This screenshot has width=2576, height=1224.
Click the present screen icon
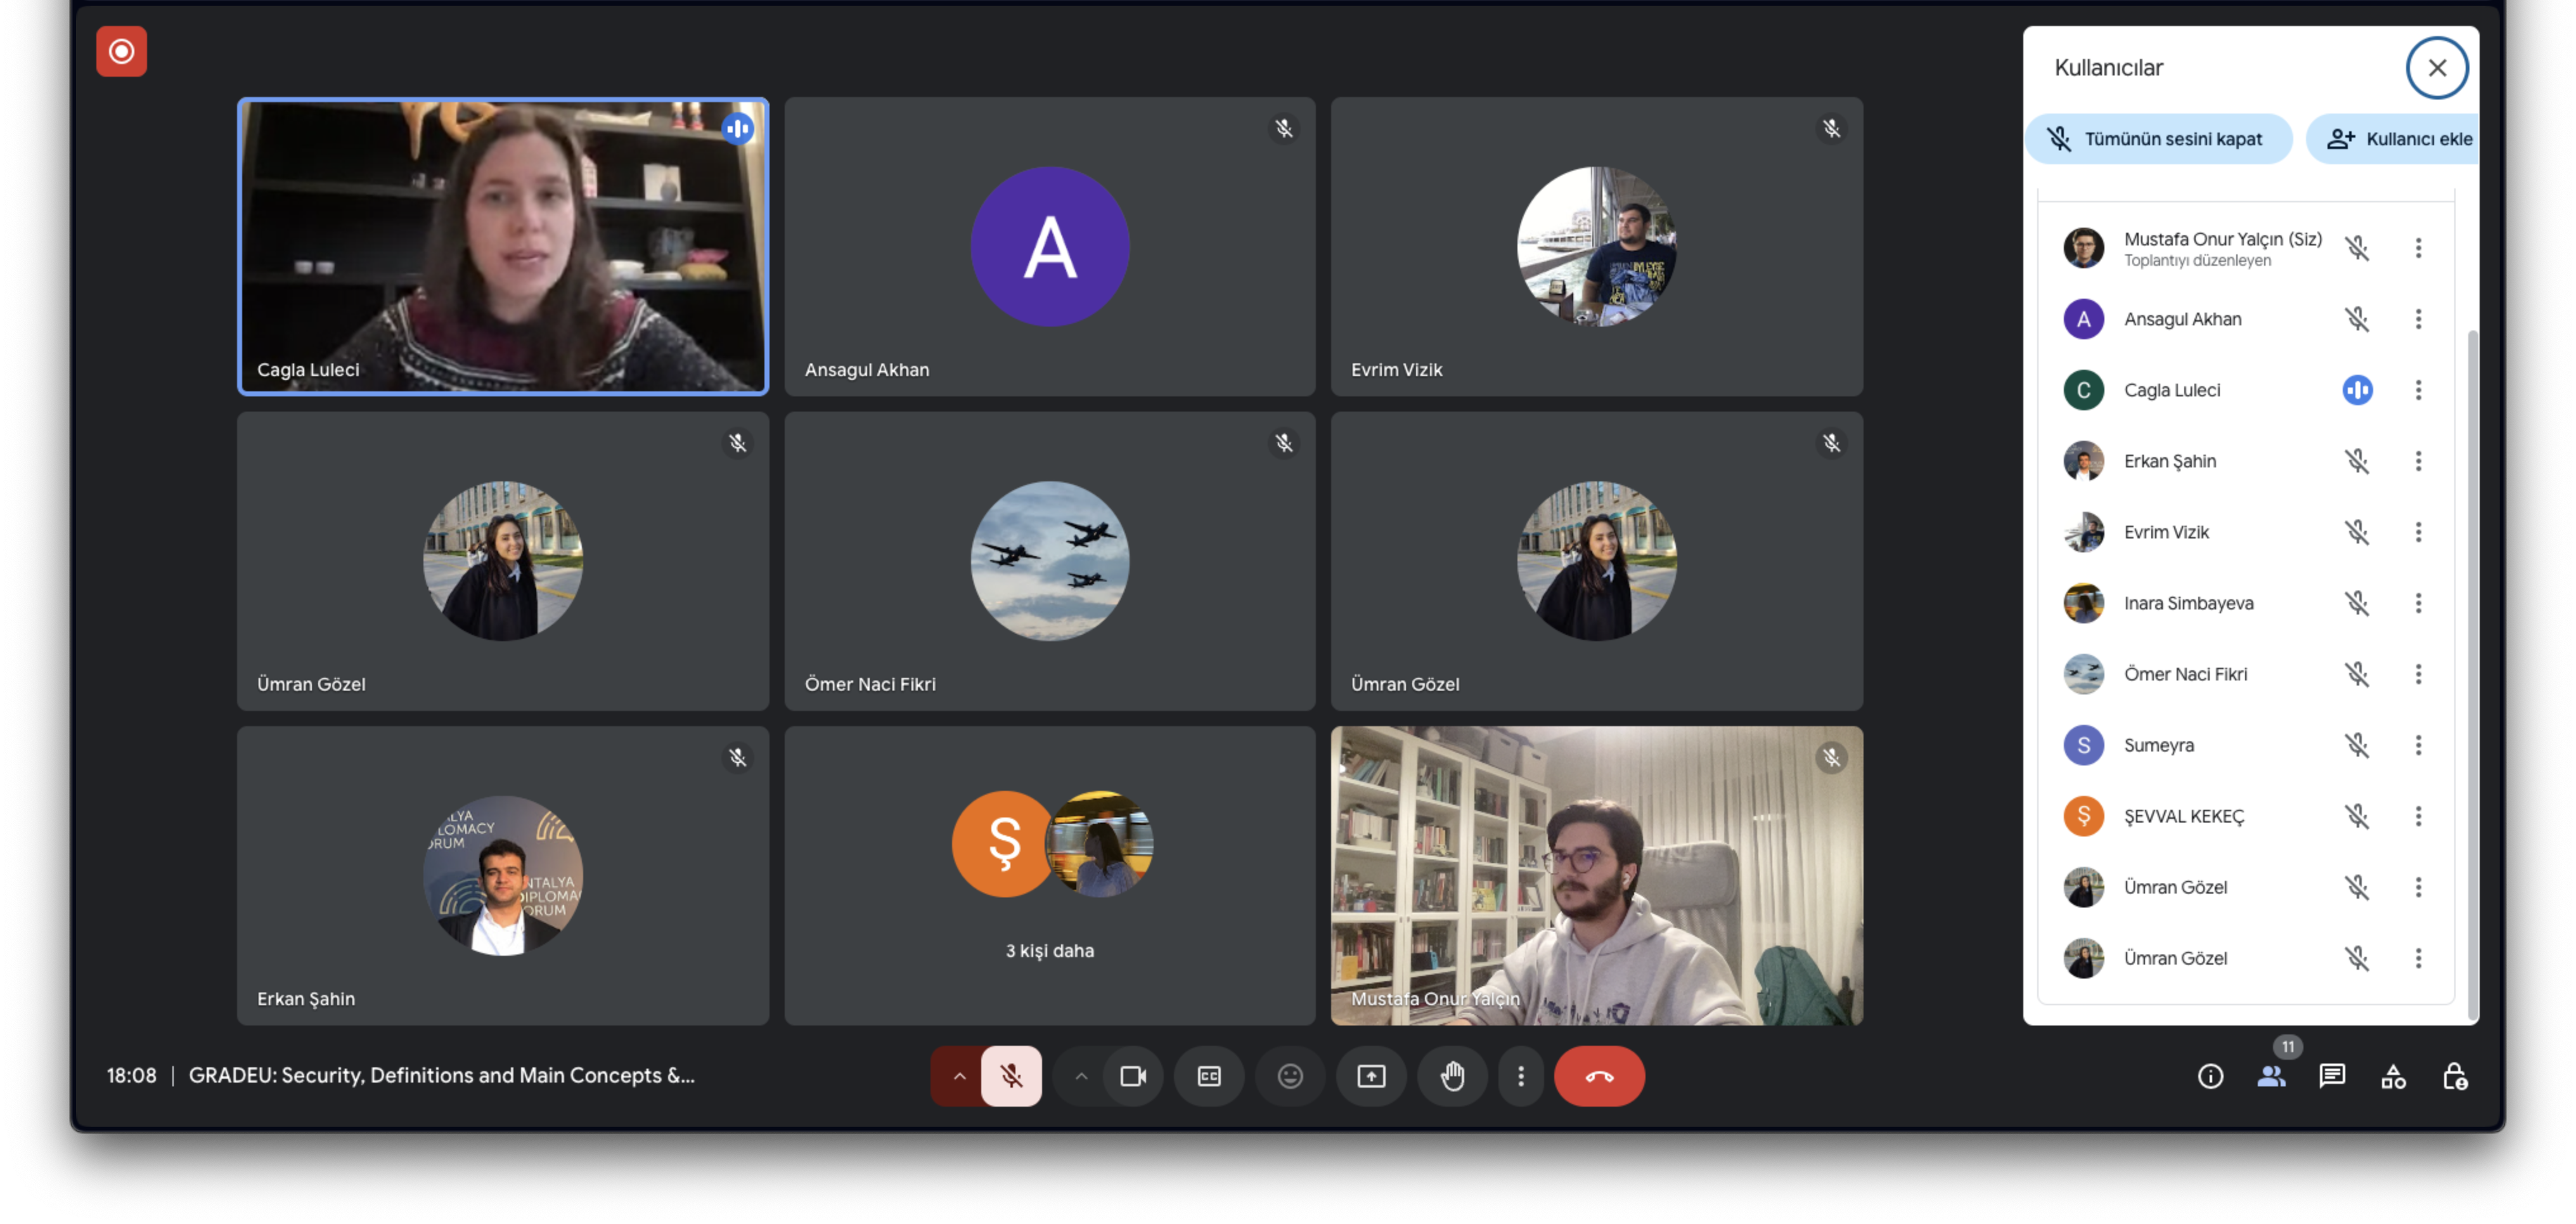tap(1371, 1076)
